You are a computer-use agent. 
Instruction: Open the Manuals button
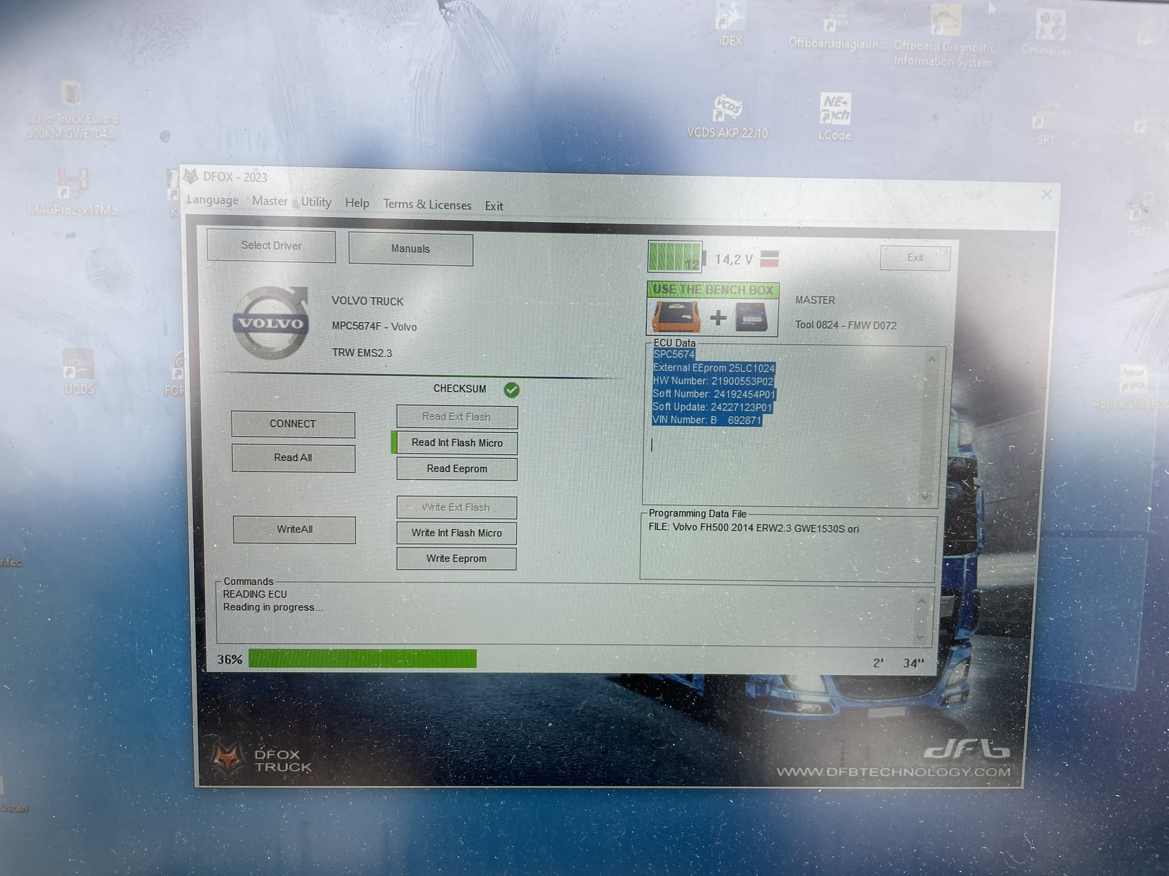(410, 249)
